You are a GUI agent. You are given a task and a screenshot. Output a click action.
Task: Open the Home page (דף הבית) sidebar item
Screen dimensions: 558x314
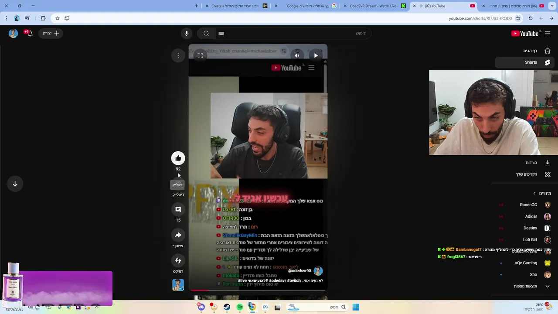[x=525, y=51]
